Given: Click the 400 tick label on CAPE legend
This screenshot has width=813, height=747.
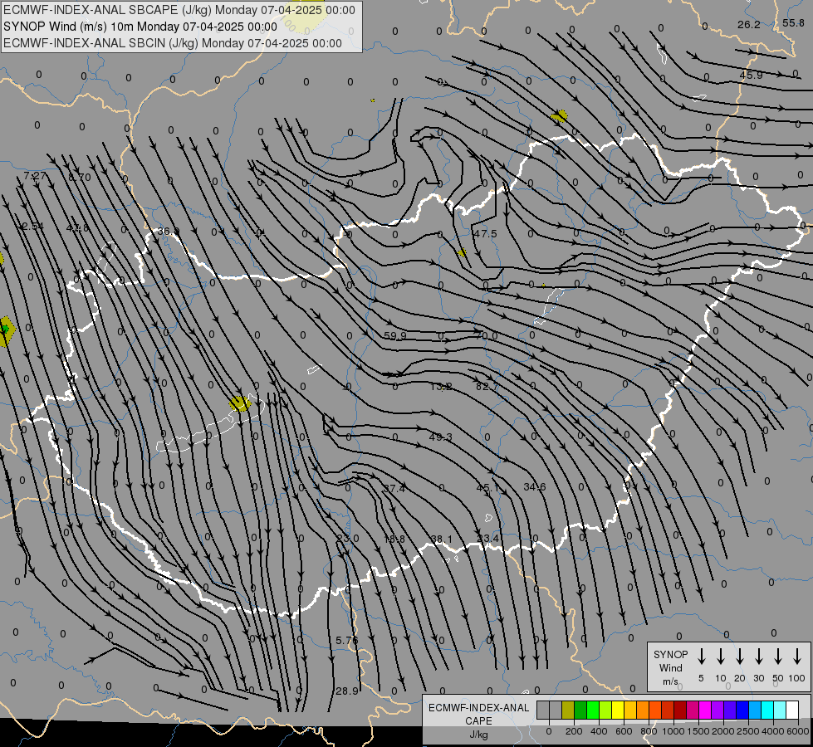Looking at the screenshot, I should 599,731.
